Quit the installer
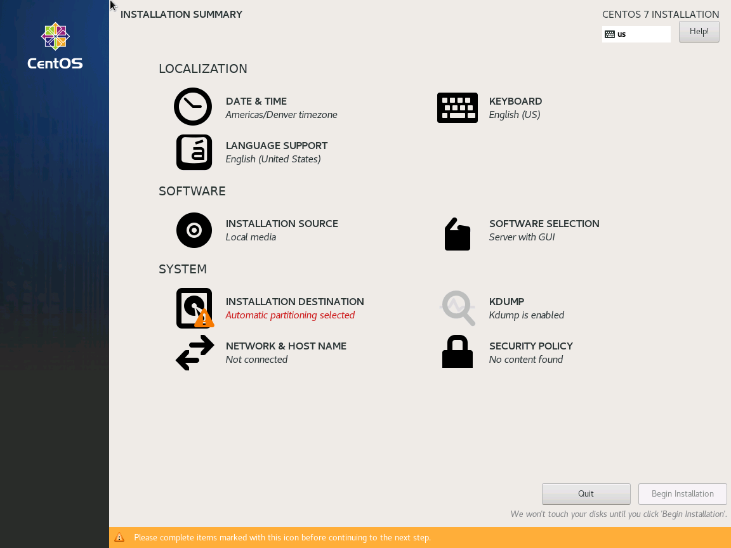 [x=586, y=494]
